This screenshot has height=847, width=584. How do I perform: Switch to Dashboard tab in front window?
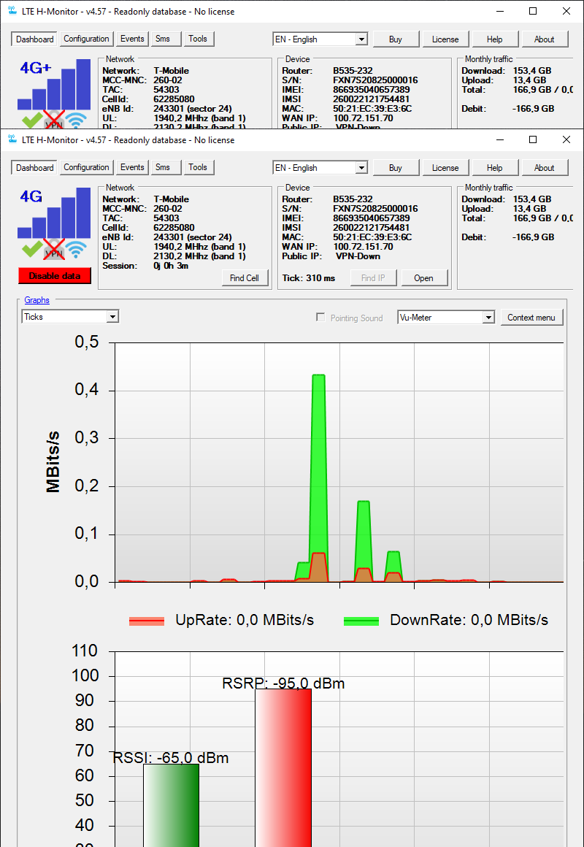point(34,167)
